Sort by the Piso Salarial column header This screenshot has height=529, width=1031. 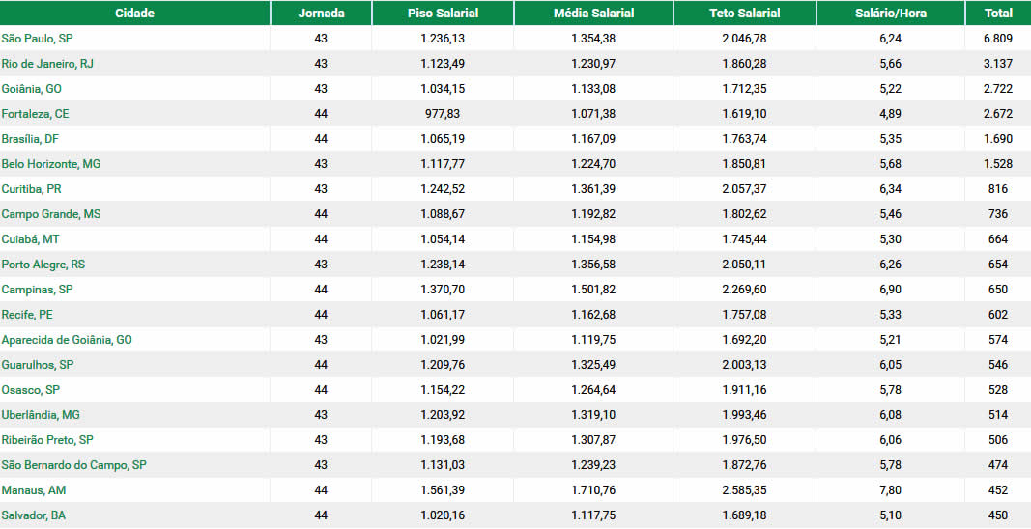[x=443, y=14]
